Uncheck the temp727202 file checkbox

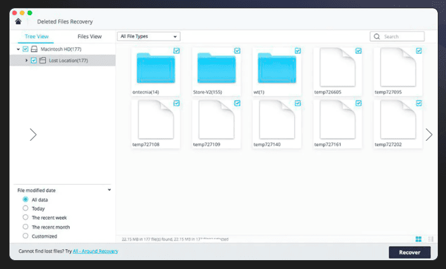[419, 103]
